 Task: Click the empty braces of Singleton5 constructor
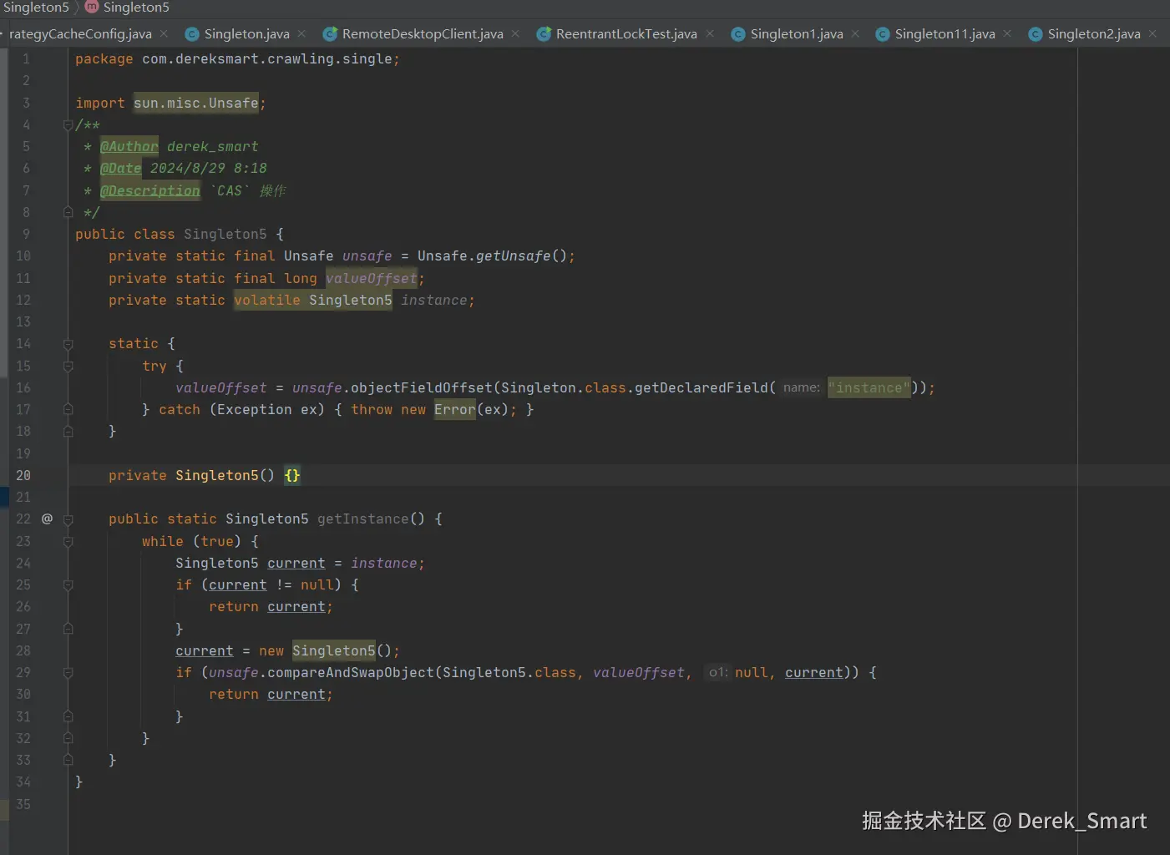pyautogui.click(x=292, y=475)
